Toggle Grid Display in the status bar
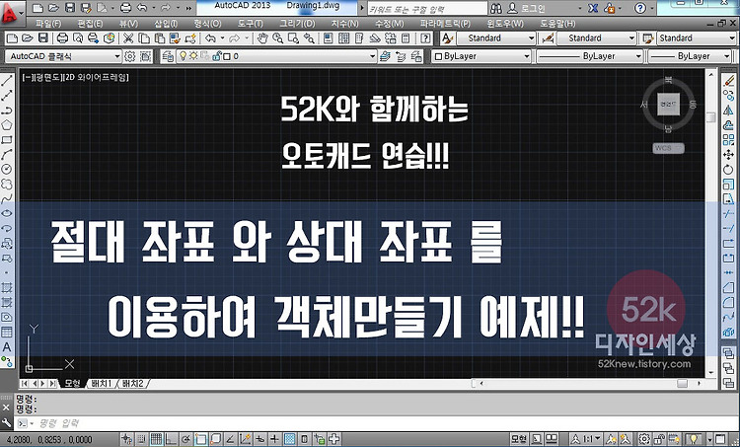The height and width of the screenshot is (447, 740). [x=156, y=439]
